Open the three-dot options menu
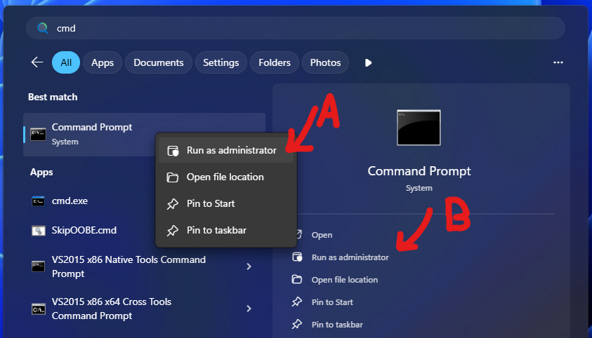This screenshot has height=338, width=592. coord(558,62)
